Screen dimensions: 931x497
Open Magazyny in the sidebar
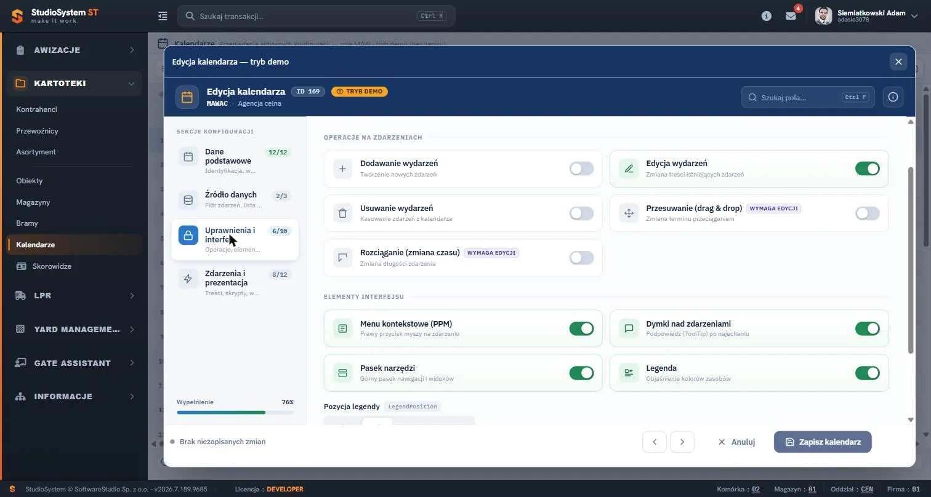33,202
